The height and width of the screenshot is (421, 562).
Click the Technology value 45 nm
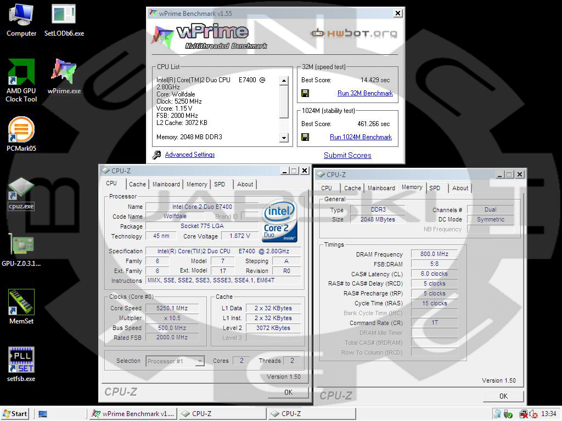(161, 236)
